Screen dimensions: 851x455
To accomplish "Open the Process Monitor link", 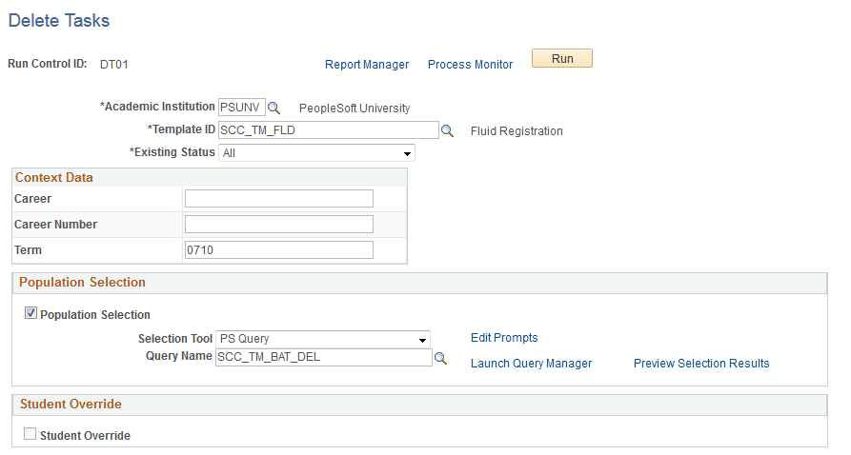I will (x=470, y=65).
